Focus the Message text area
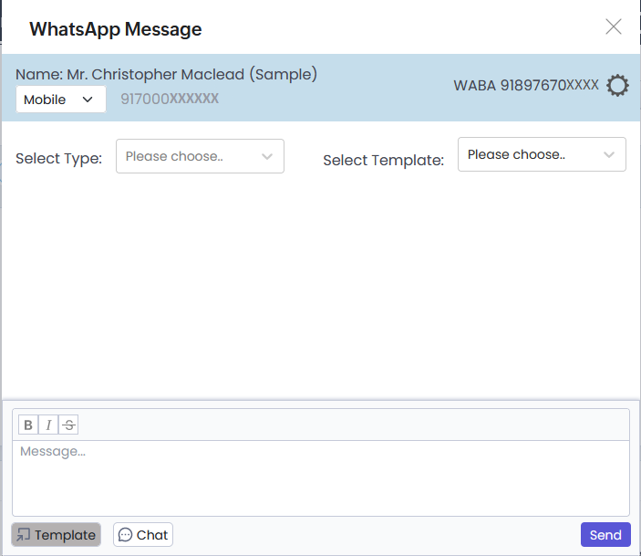This screenshot has height=556, width=641. point(321,477)
